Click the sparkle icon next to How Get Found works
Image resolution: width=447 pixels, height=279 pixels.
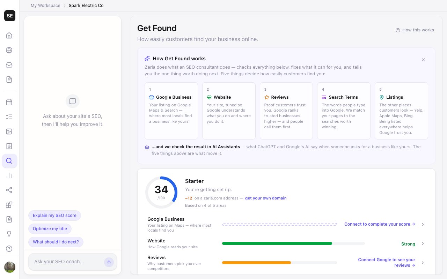(147, 59)
